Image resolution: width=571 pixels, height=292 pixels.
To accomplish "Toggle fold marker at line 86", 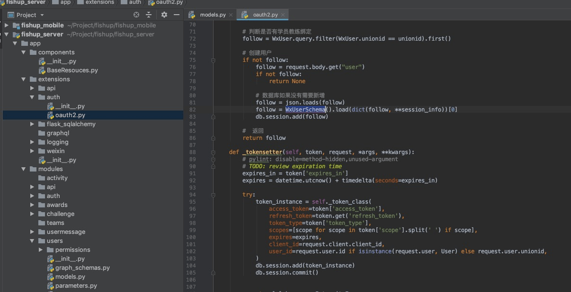I will coord(213,138).
